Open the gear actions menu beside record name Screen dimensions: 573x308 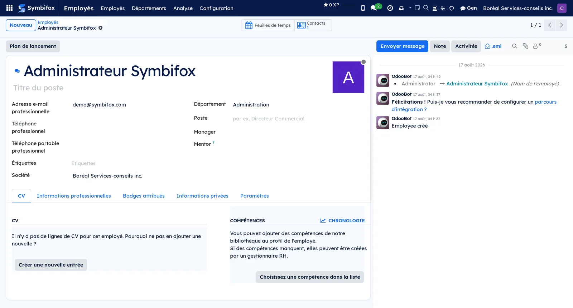100,28
